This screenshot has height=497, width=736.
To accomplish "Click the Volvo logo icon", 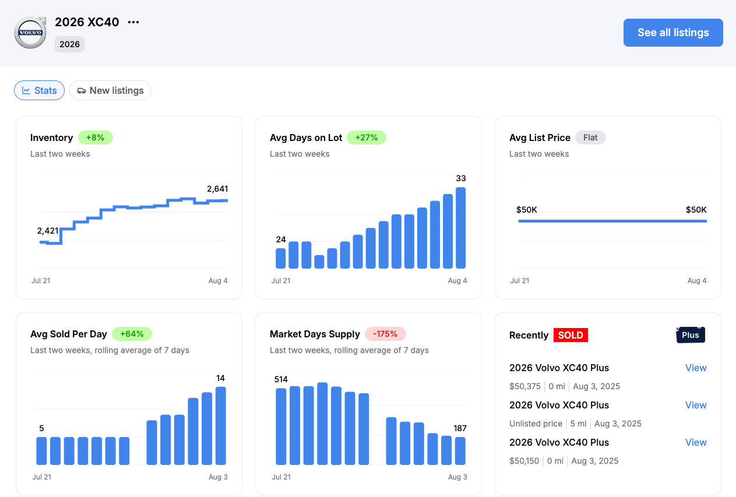I will point(30,33).
